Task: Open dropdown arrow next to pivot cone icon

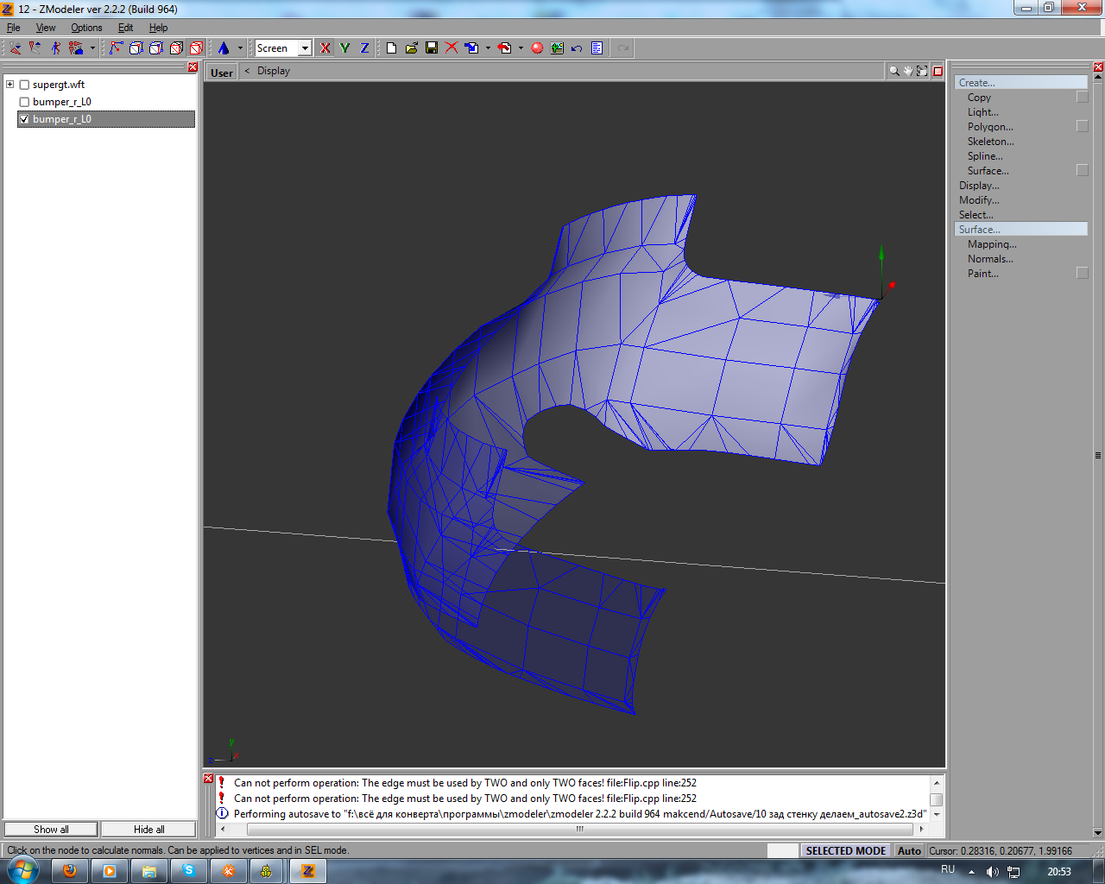Action: click(240, 48)
